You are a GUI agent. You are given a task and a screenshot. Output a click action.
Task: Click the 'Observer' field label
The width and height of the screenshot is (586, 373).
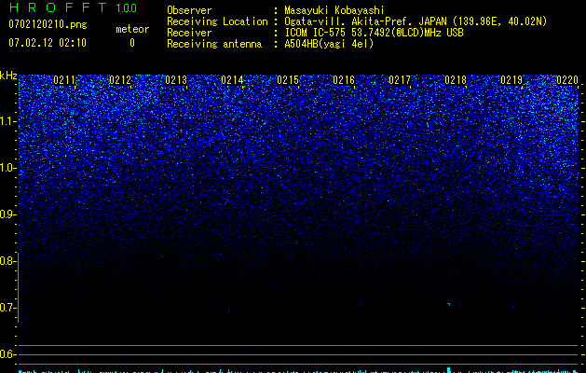tap(189, 10)
